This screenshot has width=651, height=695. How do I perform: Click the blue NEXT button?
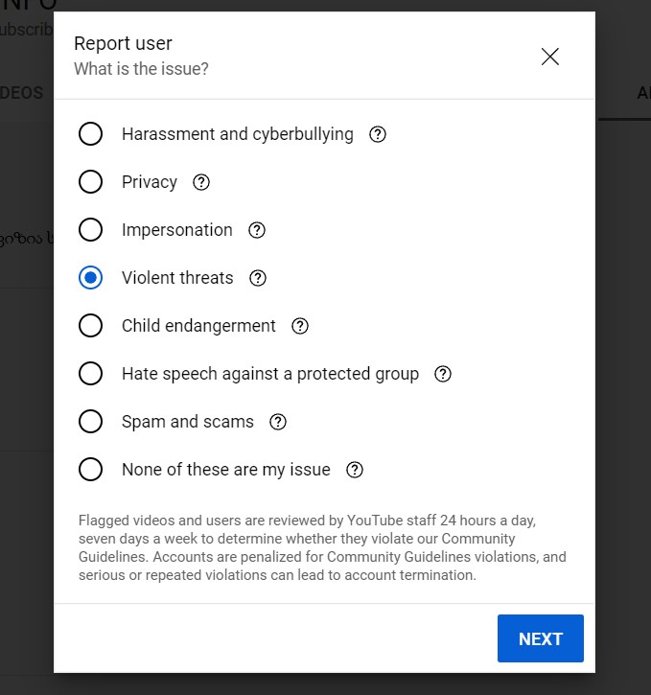(540, 638)
